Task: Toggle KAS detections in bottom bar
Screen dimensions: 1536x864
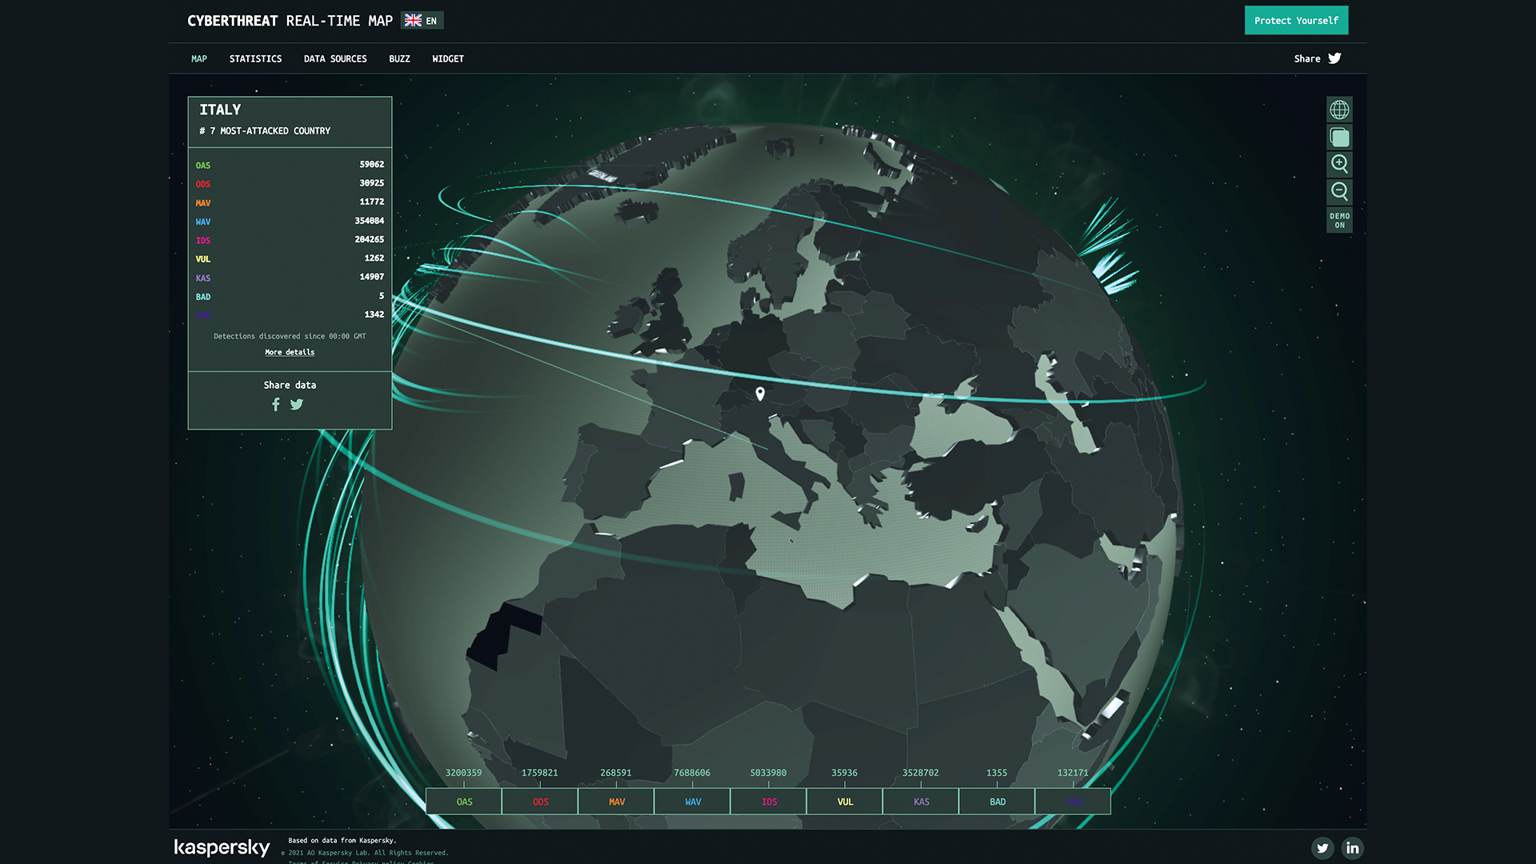Action: point(921,802)
